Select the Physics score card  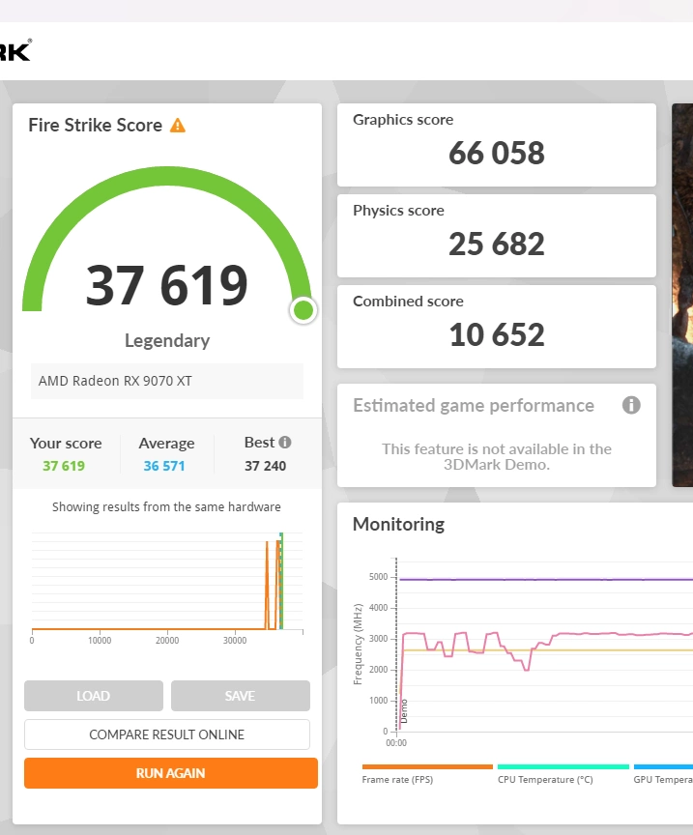[x=496, y=235]
